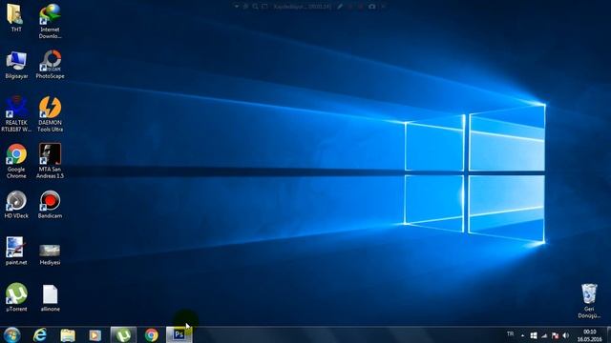Change the TR input language indicator

click(510, 334)
